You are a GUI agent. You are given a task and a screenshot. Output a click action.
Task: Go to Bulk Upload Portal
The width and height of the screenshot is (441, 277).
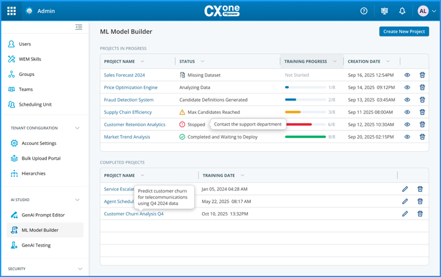point(41,158)
